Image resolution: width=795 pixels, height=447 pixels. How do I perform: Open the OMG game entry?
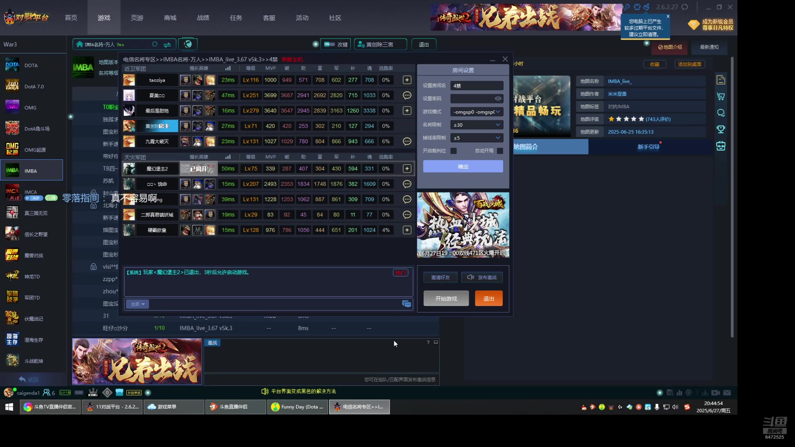(x=31, y=108)
